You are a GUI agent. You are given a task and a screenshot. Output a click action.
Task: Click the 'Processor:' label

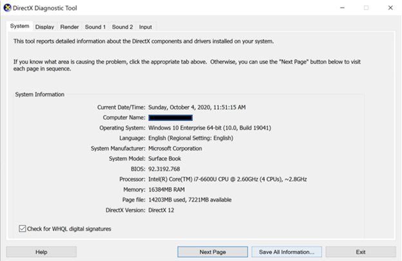tap(132, 179)
